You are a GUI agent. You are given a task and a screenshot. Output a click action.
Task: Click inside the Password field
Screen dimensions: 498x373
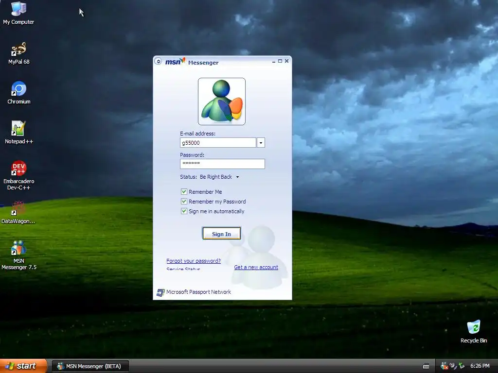[222, 164]
